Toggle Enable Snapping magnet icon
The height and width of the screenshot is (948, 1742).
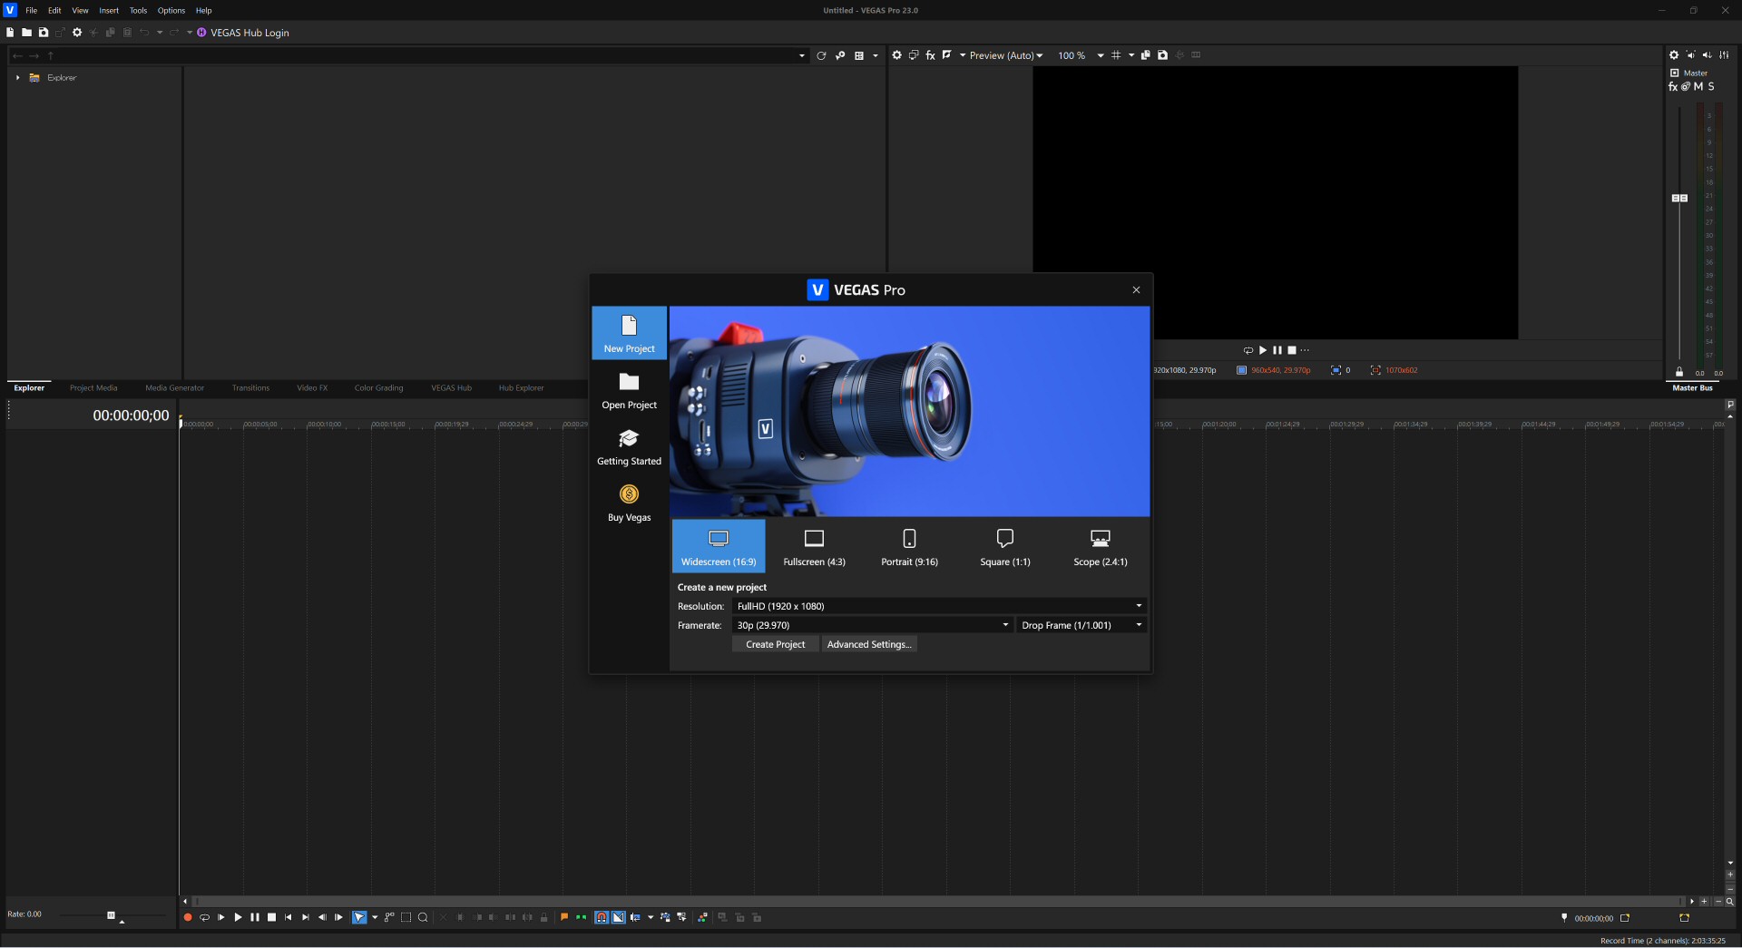[601, 918]
